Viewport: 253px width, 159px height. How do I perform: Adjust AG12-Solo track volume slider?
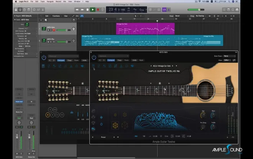click(64, 30)
